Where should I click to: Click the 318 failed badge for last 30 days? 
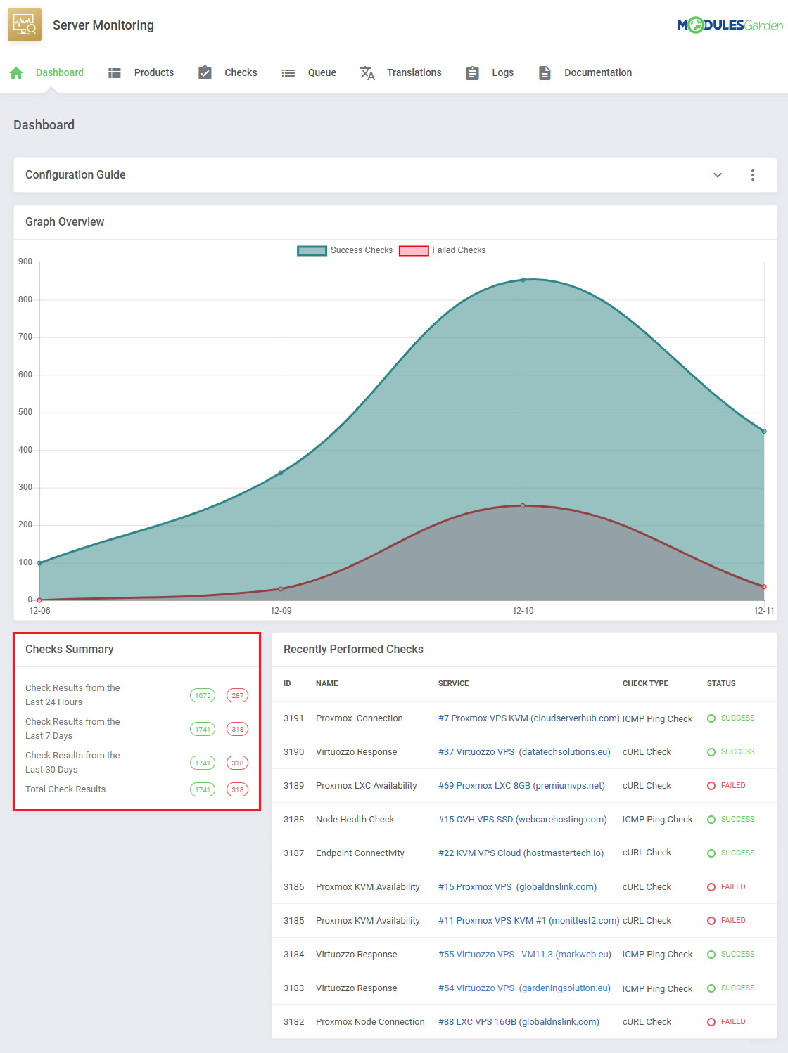(238, 763)
